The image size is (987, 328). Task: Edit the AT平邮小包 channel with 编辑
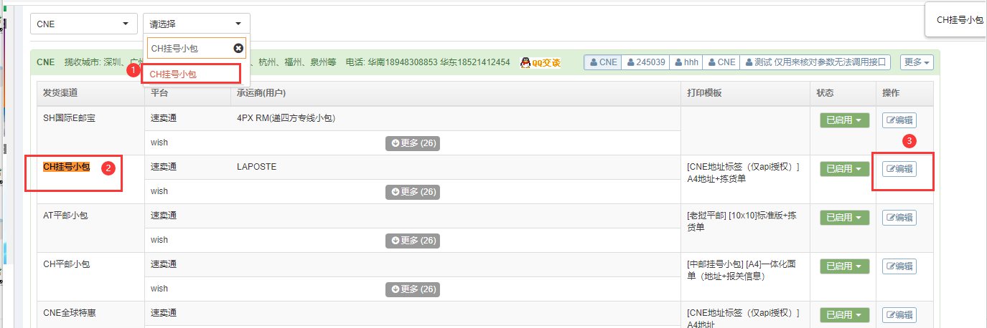pyautogui.click(x=899, y=218)
